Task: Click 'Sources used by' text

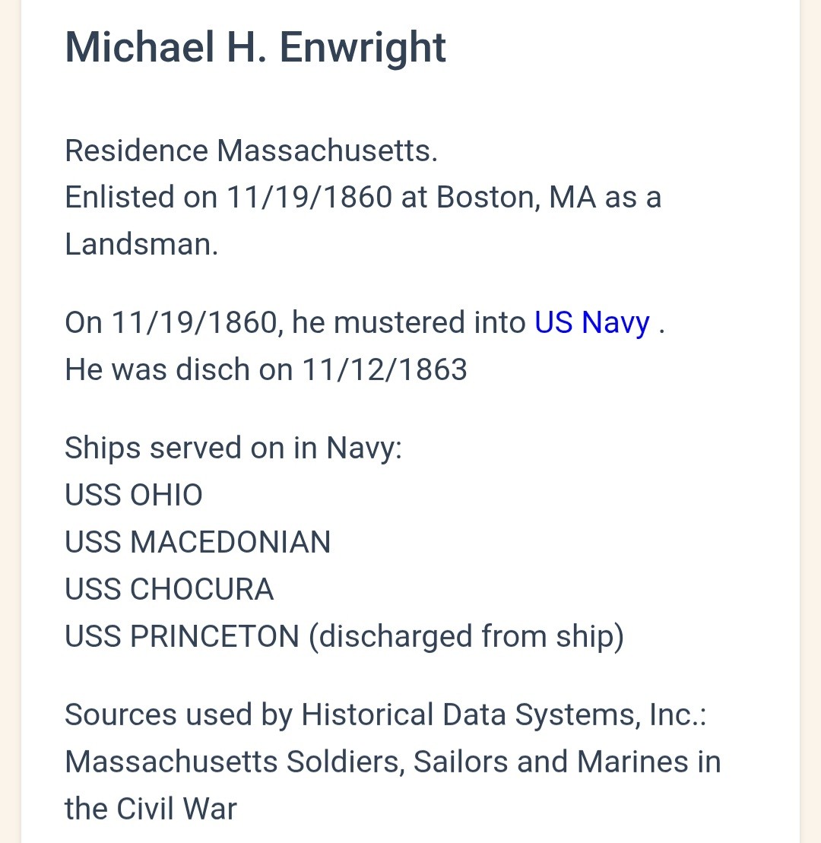Action: (179, 715)
